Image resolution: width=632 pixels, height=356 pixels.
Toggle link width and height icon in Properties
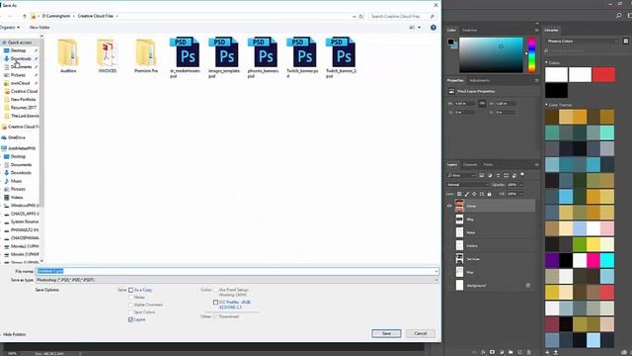click(x=482, y=104)
